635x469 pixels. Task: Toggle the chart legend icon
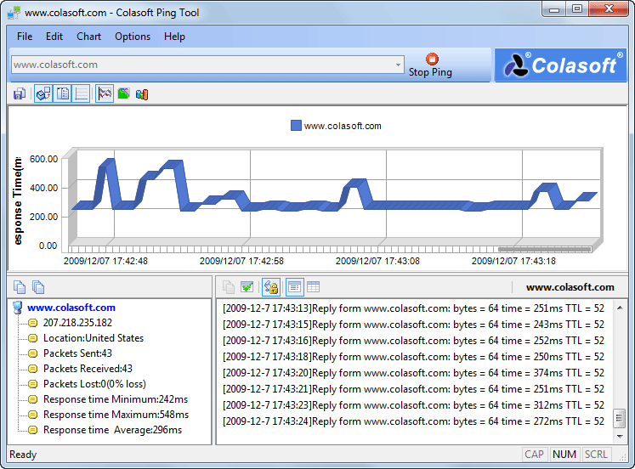62,93
